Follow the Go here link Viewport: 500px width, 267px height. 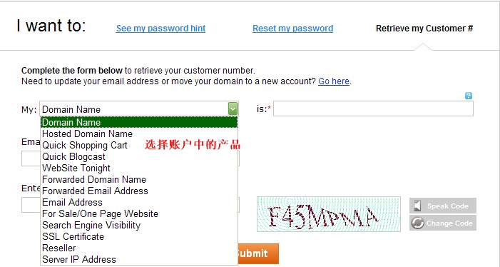(x=334, y=81)
